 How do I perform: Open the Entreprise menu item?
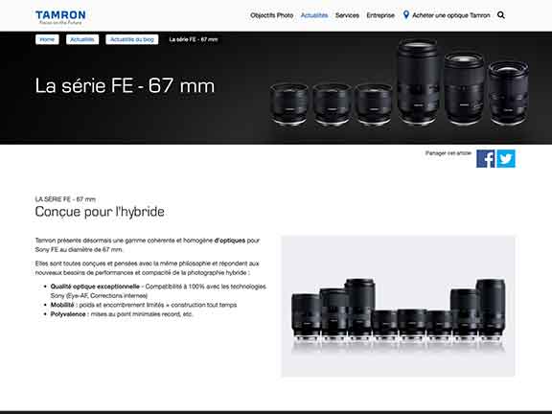tap(380, 15)
